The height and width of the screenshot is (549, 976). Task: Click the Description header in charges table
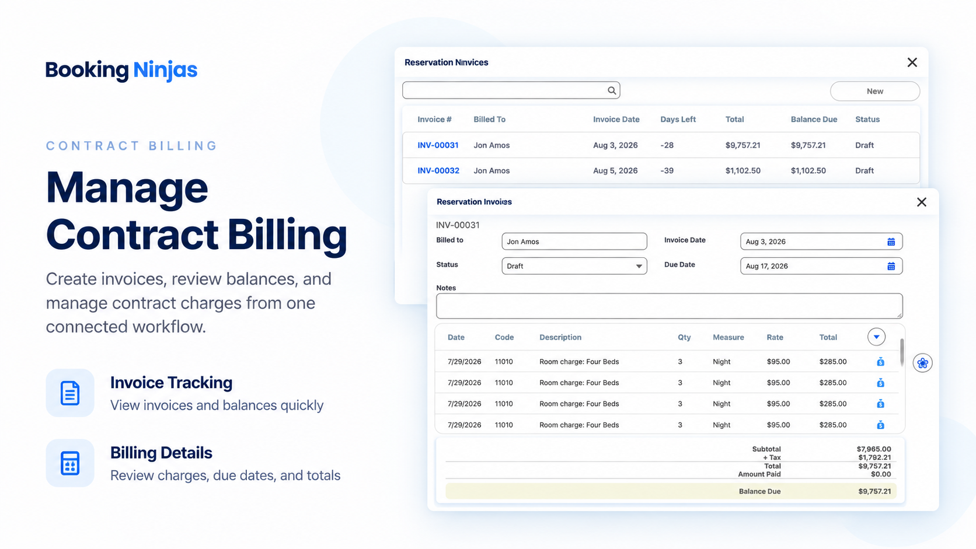point(560,337)
